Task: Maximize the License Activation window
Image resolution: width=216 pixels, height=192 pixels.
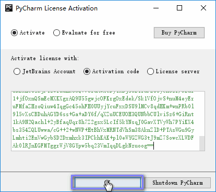Action: pos(179,8)
